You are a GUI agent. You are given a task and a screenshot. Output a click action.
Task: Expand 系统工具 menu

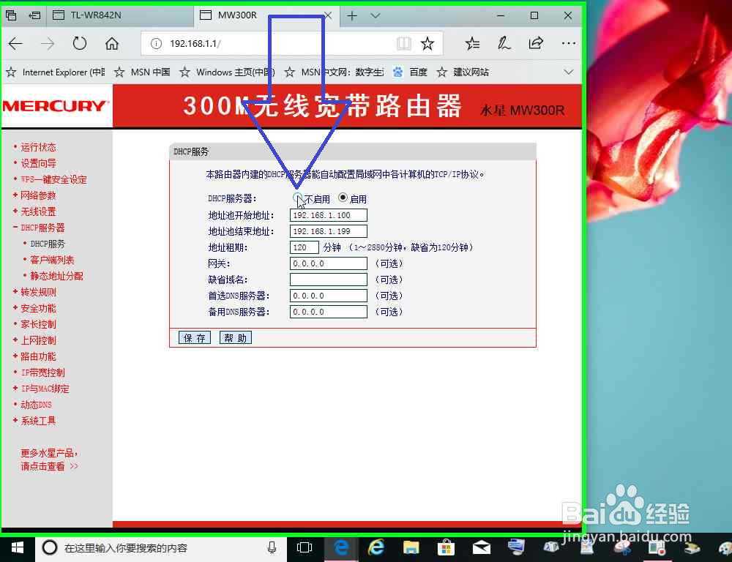click(x=38, y=421)
